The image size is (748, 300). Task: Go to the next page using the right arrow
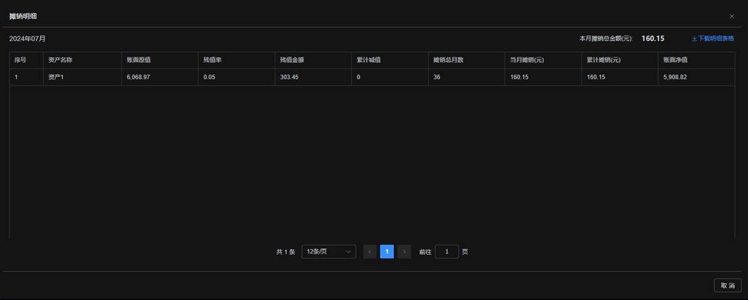coord(404,251)
